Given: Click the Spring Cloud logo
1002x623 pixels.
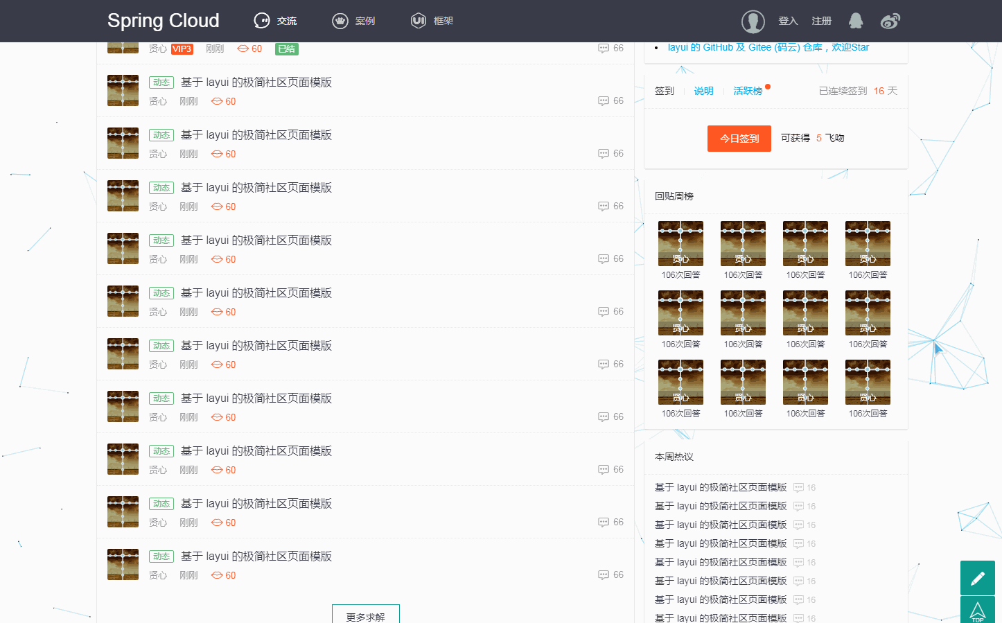Looking at the screenshot, I should coord(164,21).
